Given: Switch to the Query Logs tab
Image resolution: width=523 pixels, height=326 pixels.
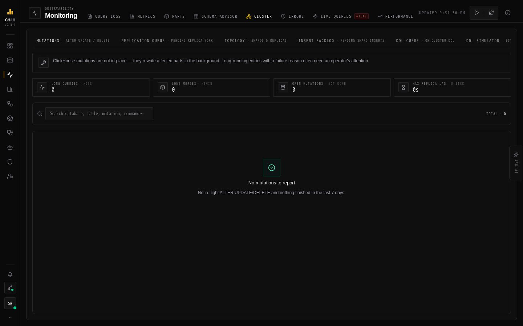Looking at the screenshot, I should click(x=104, y=16).
